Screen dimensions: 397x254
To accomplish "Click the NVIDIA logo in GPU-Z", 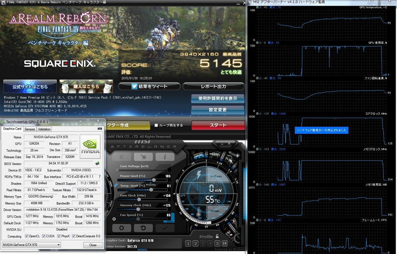I will [x=90, y=147].
